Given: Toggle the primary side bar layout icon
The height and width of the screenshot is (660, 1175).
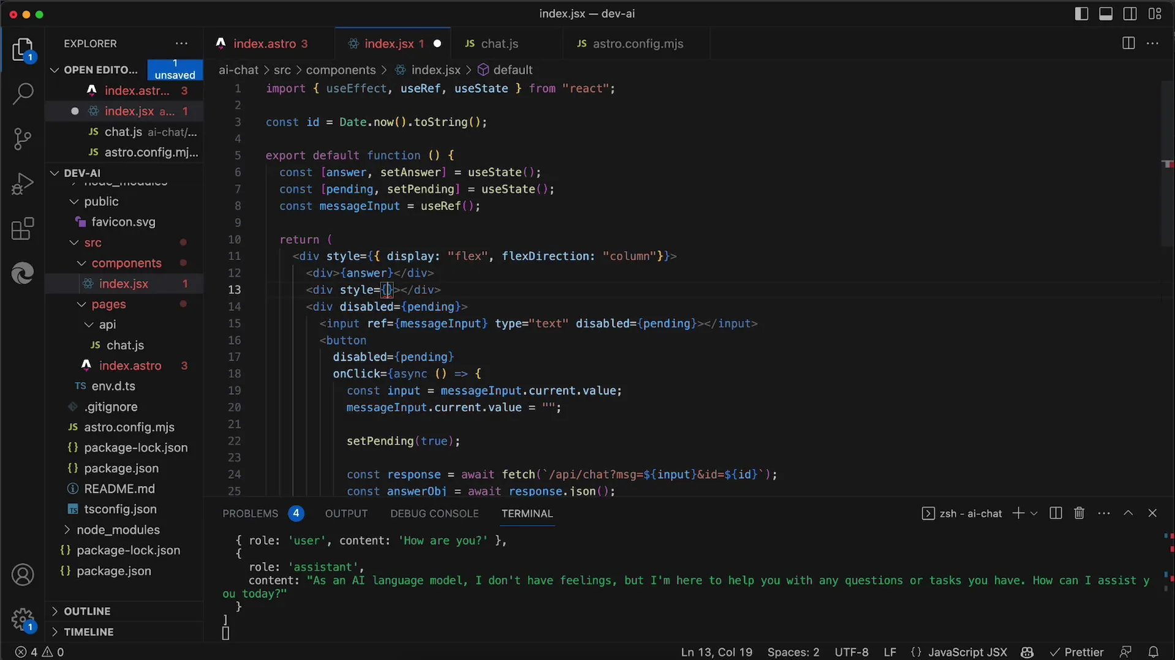Looking at the screenshot, I should (1082, 13).
